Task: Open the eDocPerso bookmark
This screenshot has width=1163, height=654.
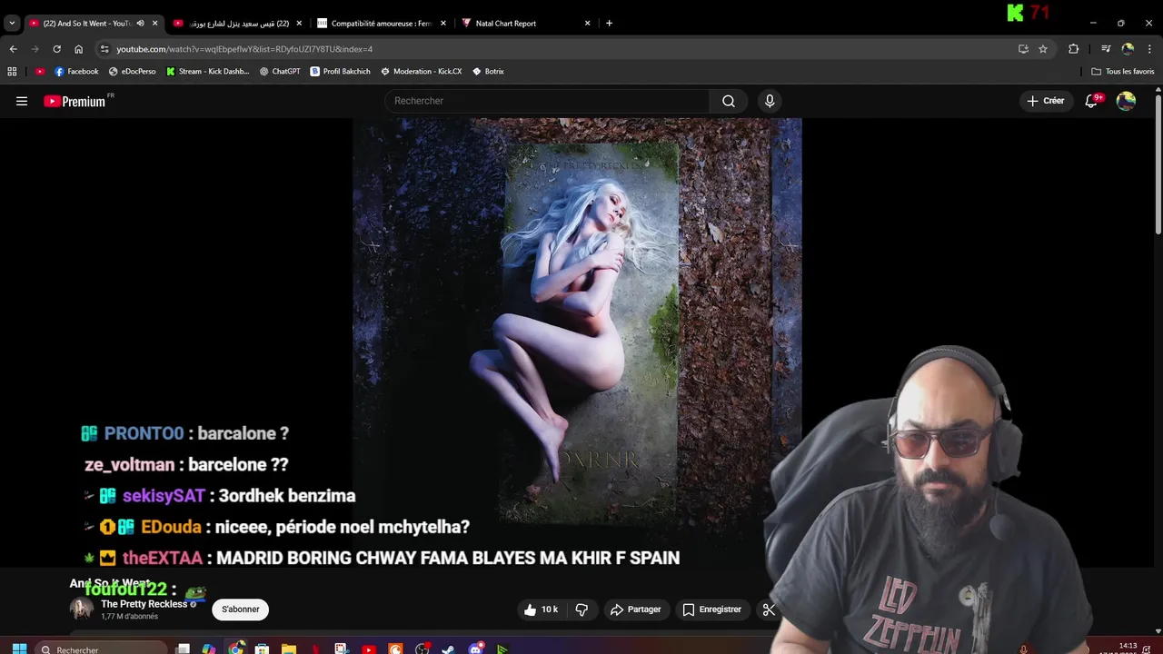Action: pyautogui.click(x=132, y=71)
